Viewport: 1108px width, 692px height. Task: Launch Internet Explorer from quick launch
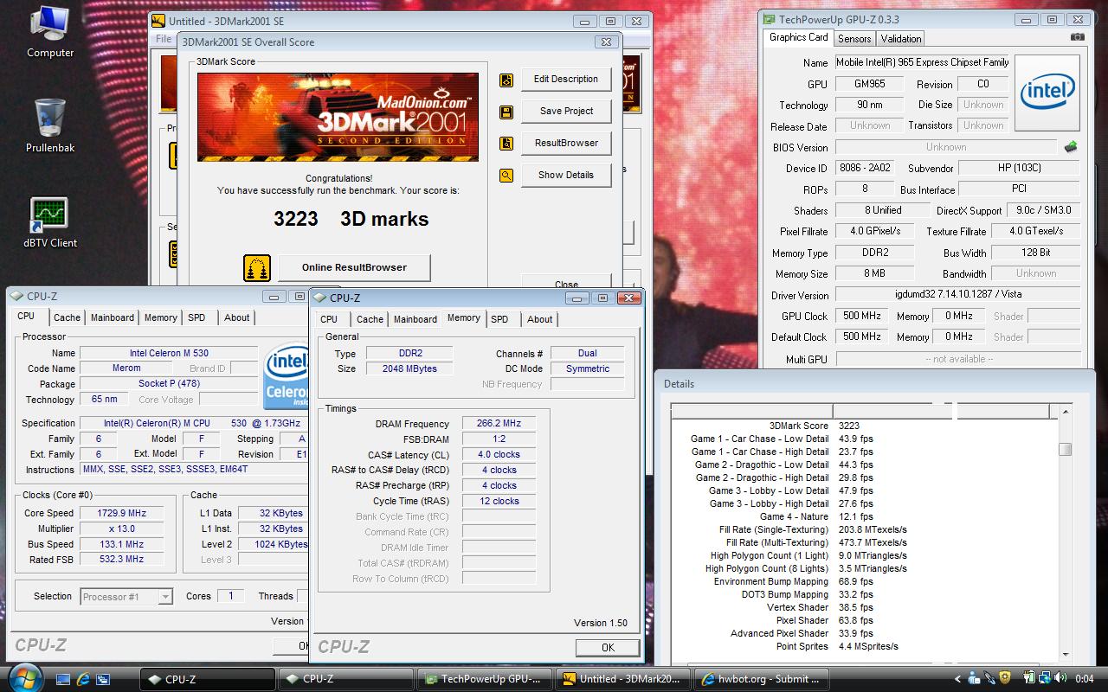(84, 679)
